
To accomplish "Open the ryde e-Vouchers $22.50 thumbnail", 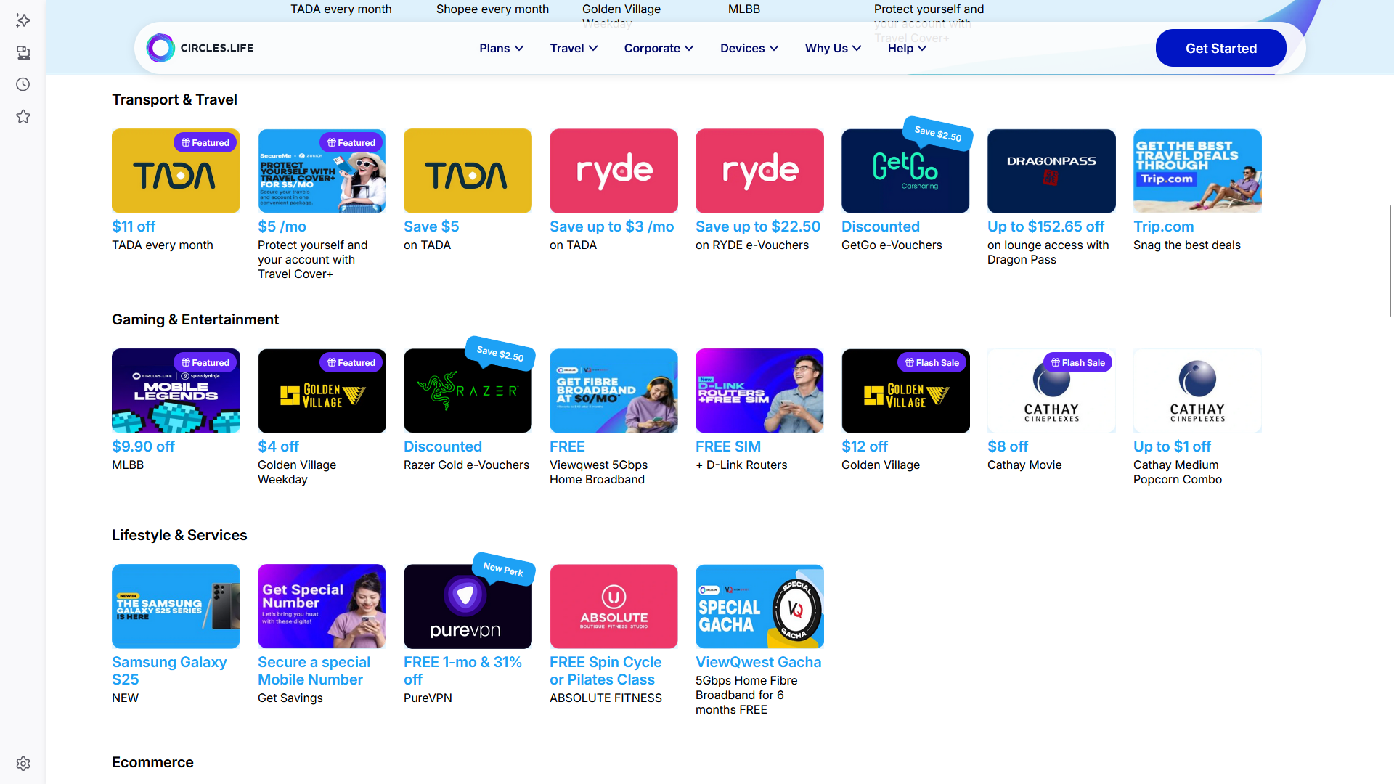I will point(759,171).
